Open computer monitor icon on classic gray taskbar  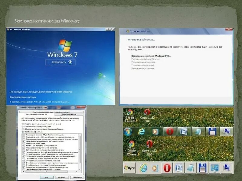click(226, 168)
